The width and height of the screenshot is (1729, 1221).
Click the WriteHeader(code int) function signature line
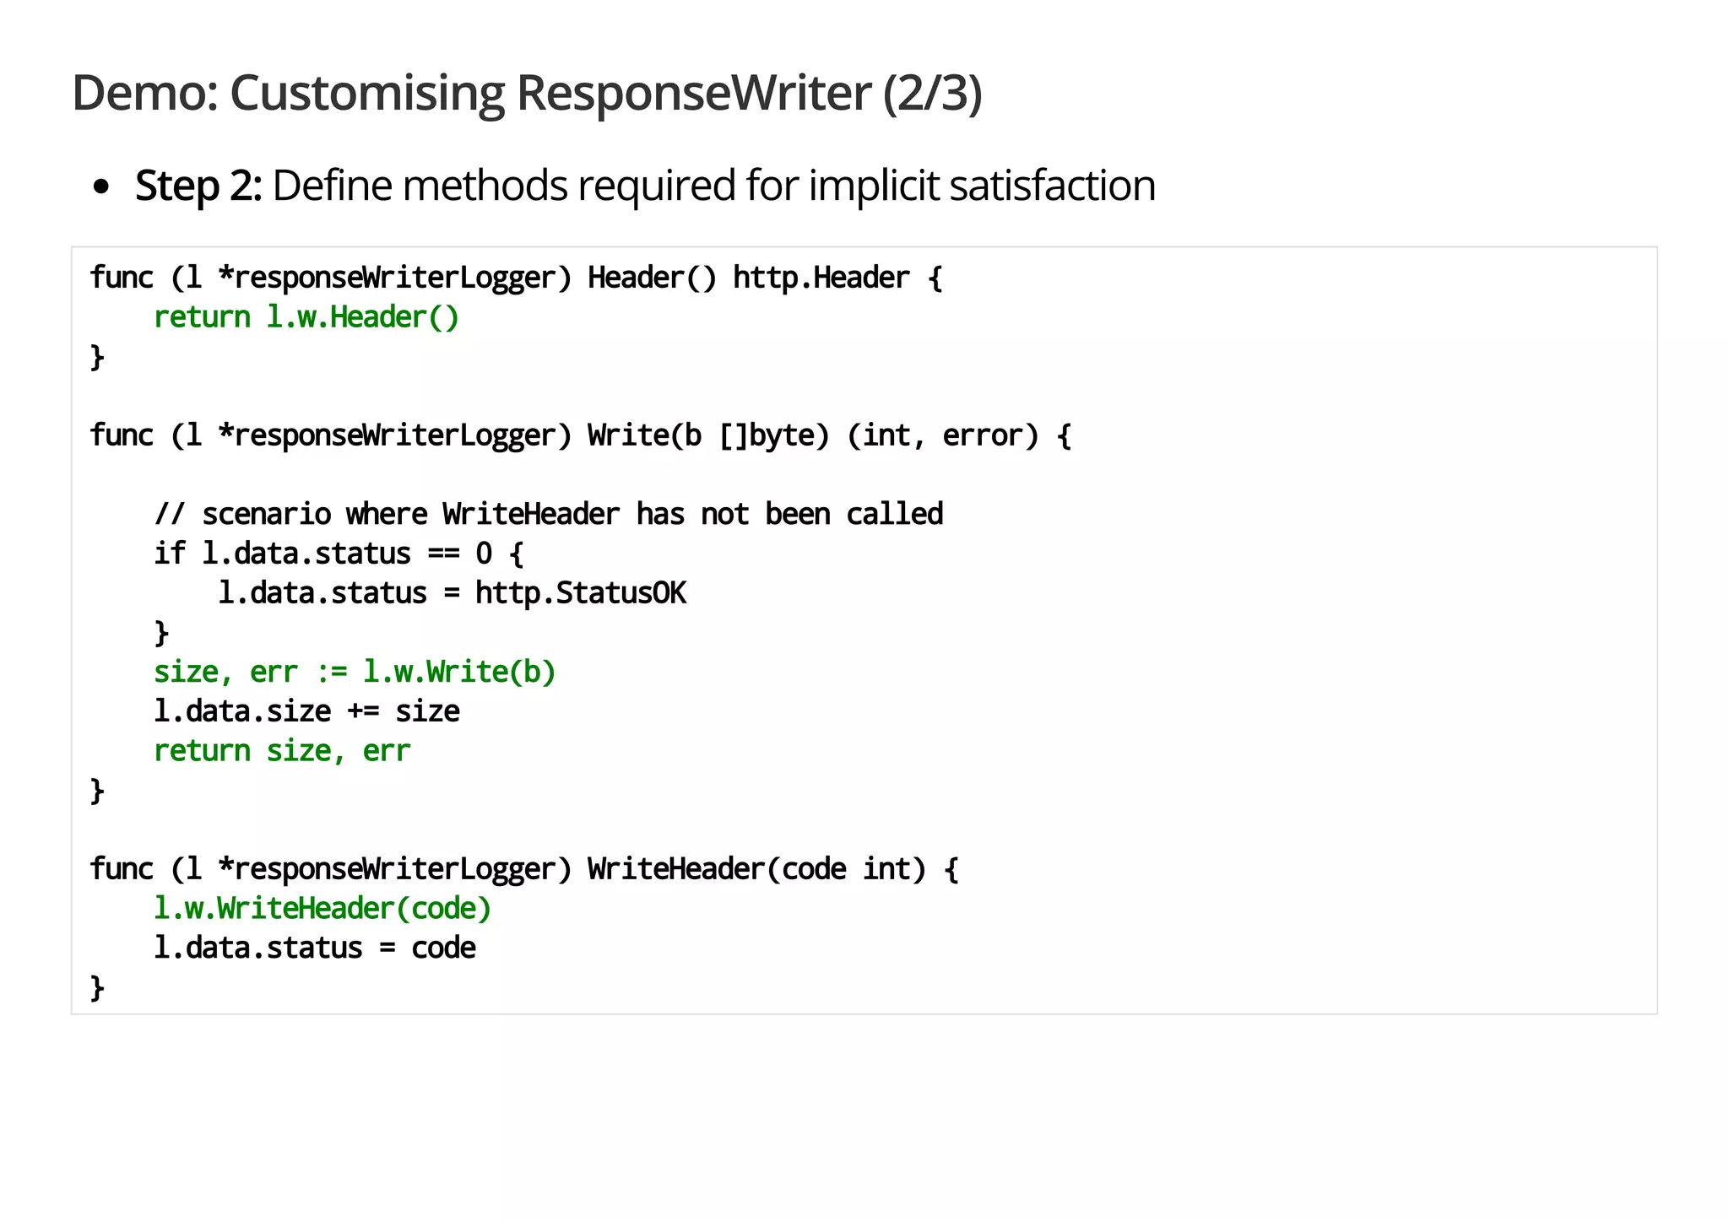click(x=524, y=869)
